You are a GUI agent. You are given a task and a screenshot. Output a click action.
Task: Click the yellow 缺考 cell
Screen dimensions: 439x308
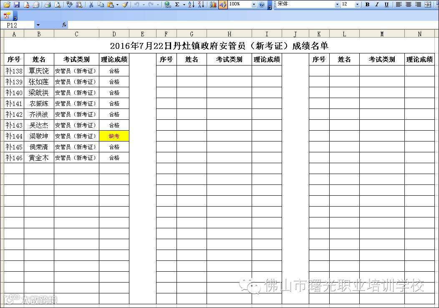tap(114, 136)
